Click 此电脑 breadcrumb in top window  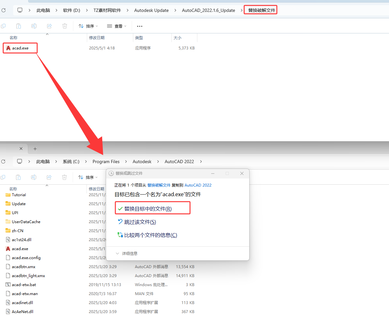(43, 10)
